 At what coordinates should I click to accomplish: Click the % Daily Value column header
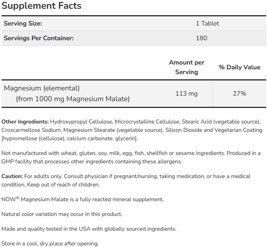pos(239,67)
